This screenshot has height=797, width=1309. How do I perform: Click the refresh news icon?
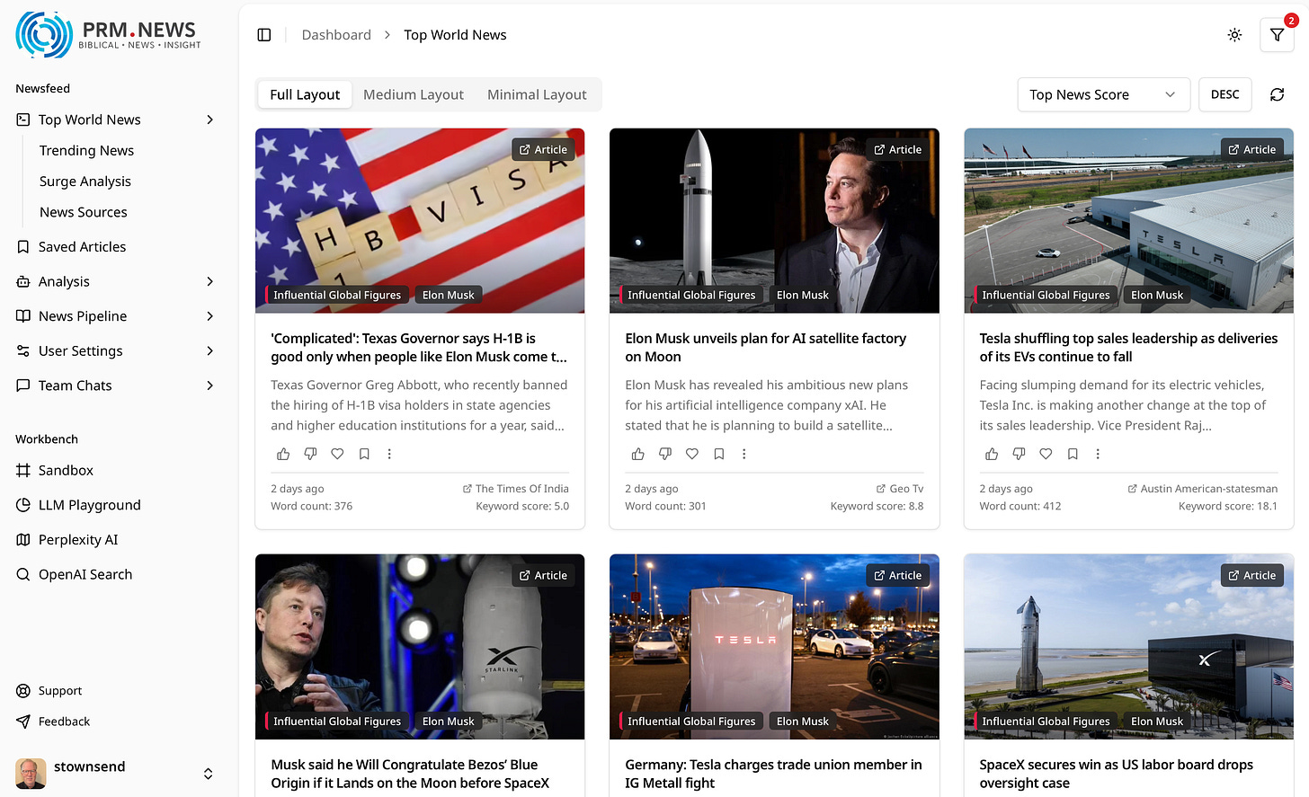(x=1277, y=94)
